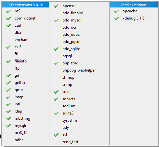This screenshot has width=159, height=147.
Task: Click the green tick beside openssl
Action: [x=56, y=6]
